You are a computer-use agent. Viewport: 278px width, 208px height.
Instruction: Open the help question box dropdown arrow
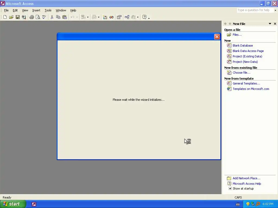[275, 10]
